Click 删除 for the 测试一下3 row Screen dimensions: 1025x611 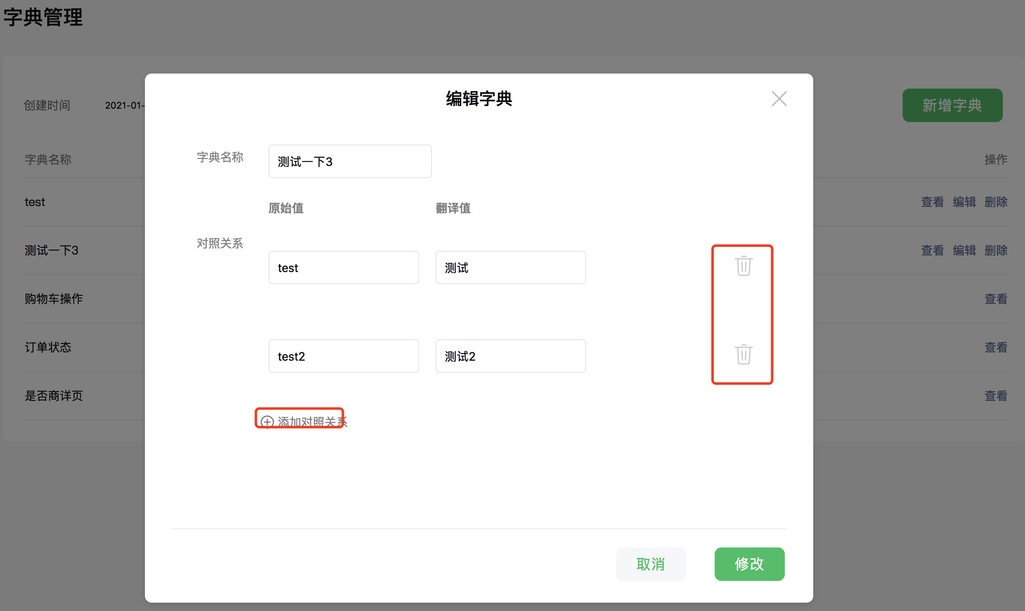tap(996, 250)
